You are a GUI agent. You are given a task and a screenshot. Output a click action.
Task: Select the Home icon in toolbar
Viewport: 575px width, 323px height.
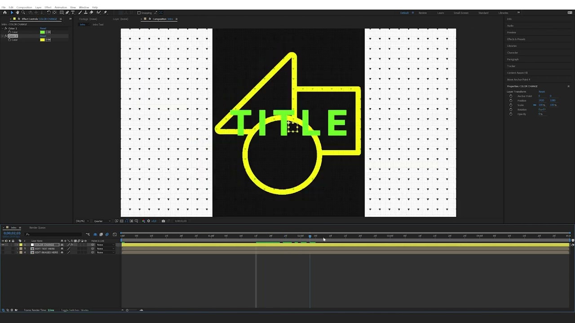5,13
